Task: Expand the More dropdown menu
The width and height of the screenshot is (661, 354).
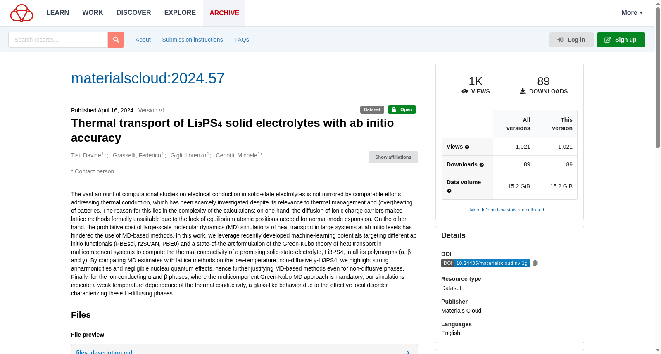Action: tap(632, 13)
